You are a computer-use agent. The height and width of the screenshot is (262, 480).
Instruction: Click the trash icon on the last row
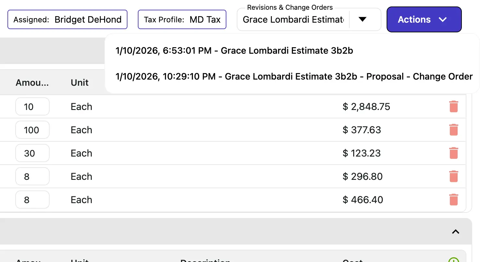click(x=454, y=200)
